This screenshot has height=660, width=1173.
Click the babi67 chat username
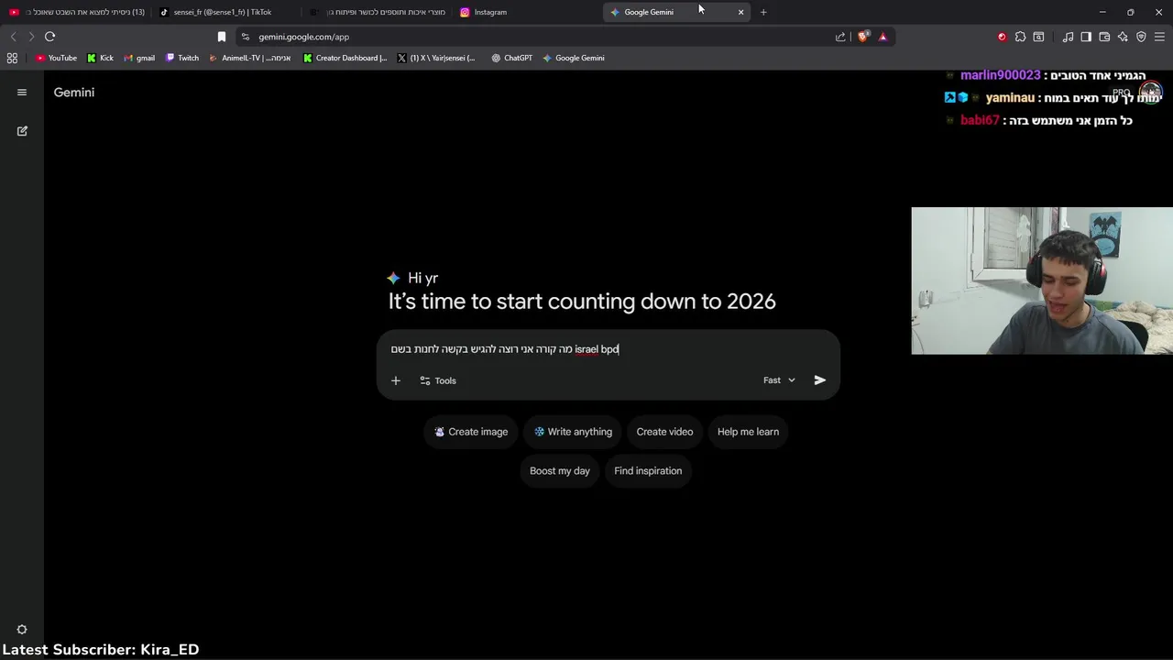(x=980, y=121)
